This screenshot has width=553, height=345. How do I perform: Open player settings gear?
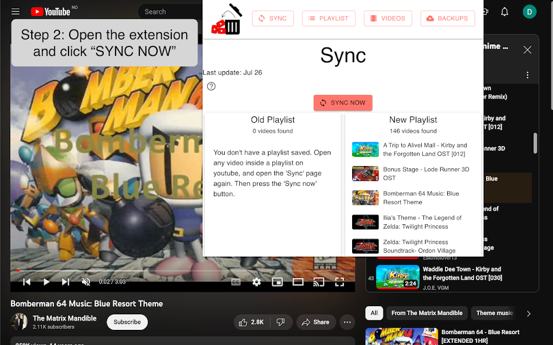(257, 281)
